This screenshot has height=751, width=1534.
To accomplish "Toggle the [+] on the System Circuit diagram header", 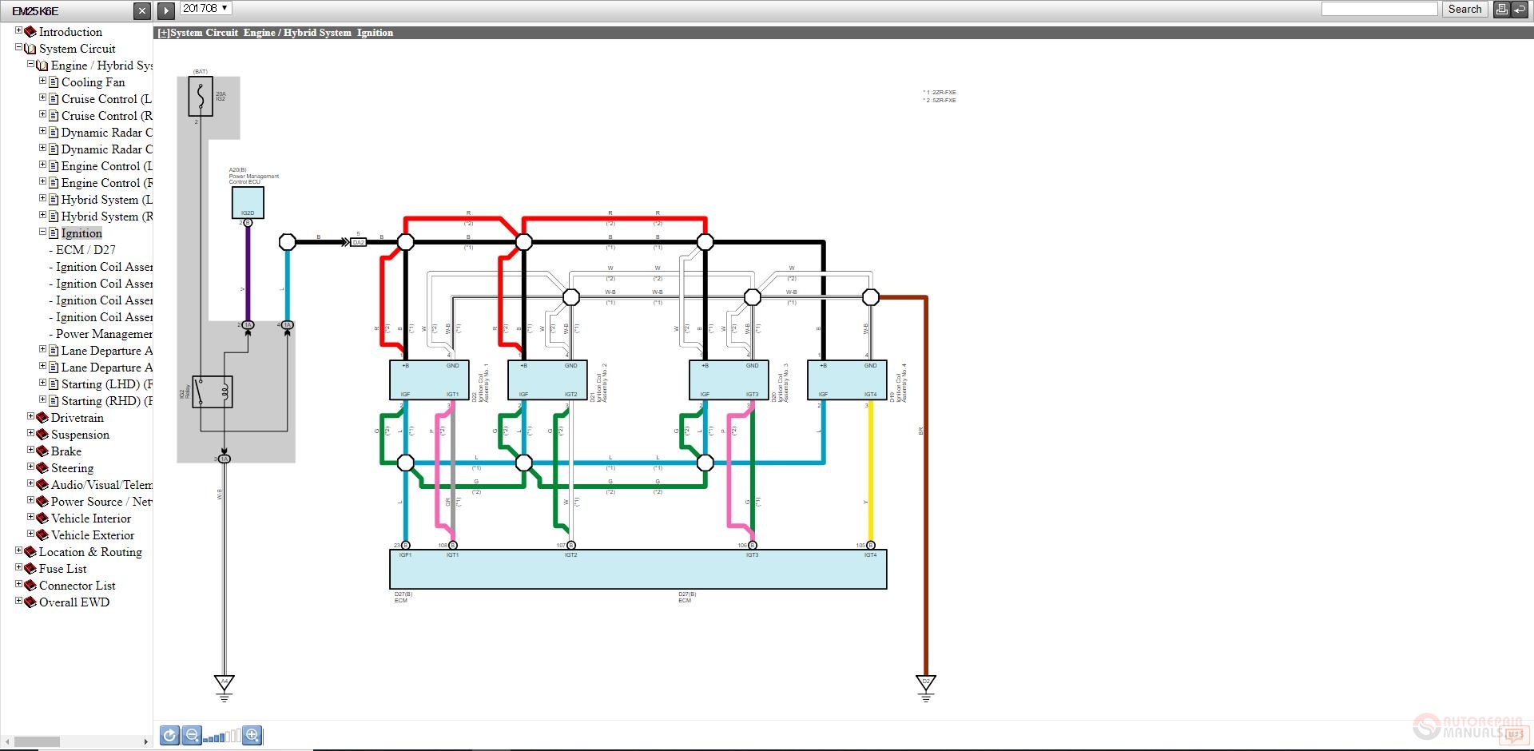I will point(162,33).
